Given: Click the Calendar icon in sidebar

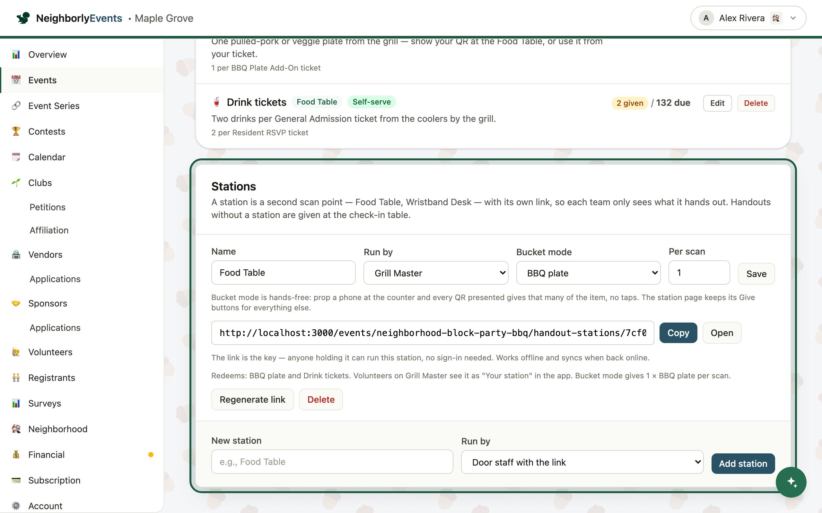Looking at the screenshot, I should point(16,157).
